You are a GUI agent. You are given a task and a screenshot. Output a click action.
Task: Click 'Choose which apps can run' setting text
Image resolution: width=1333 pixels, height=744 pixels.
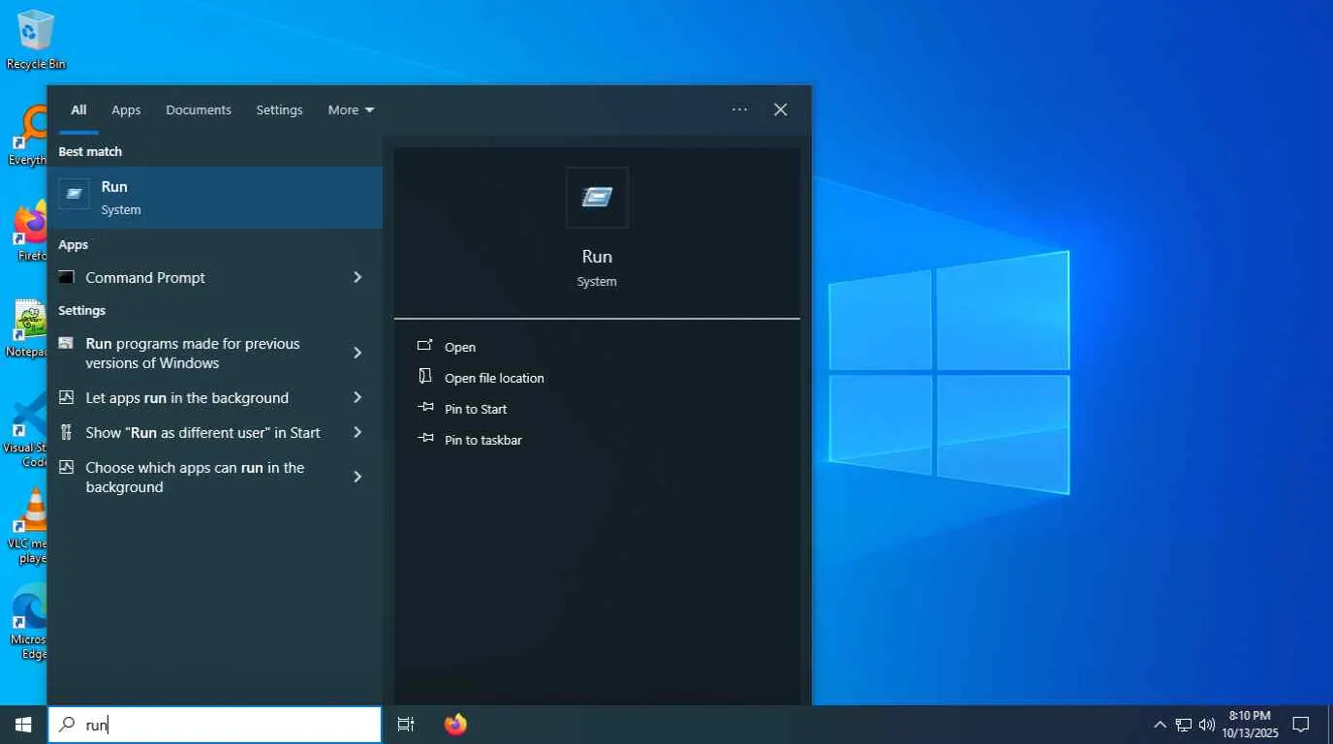coord(195,477)
